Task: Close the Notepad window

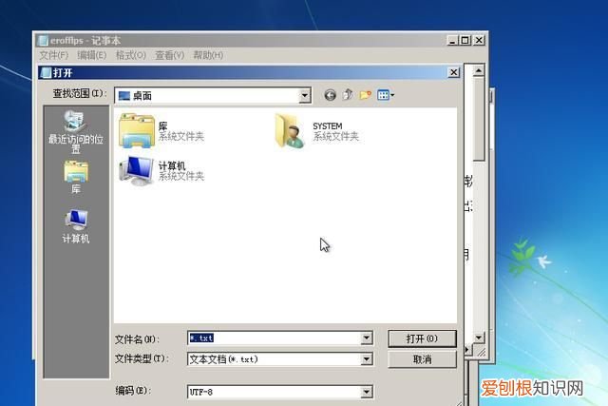Action: (479, 40)
